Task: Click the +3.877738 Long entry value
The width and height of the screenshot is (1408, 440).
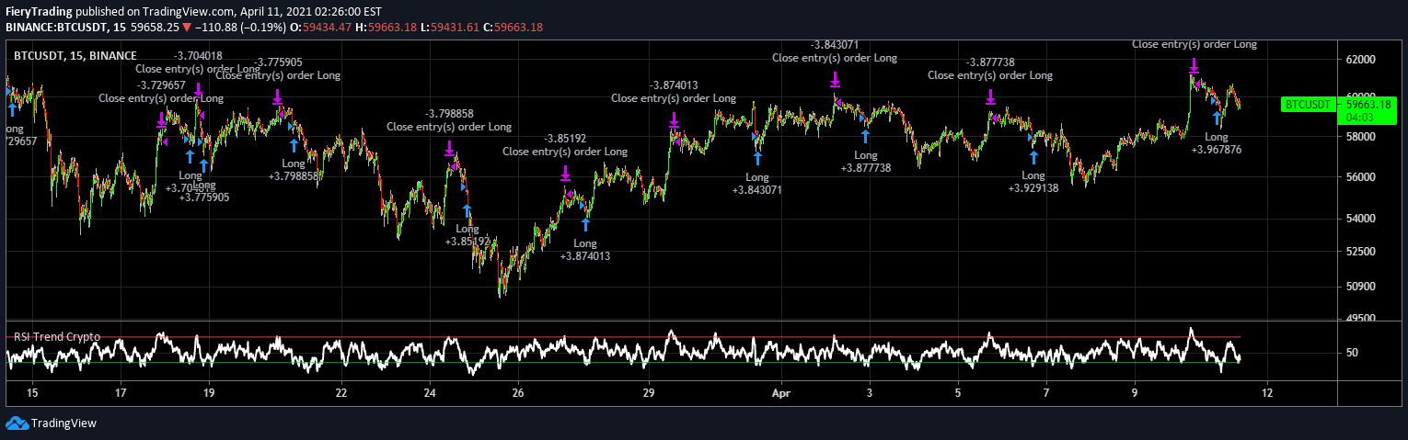Action: tap(866, 168)
